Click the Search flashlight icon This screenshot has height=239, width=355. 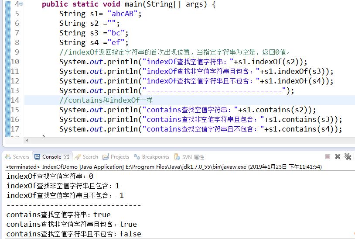pos(78,157)
